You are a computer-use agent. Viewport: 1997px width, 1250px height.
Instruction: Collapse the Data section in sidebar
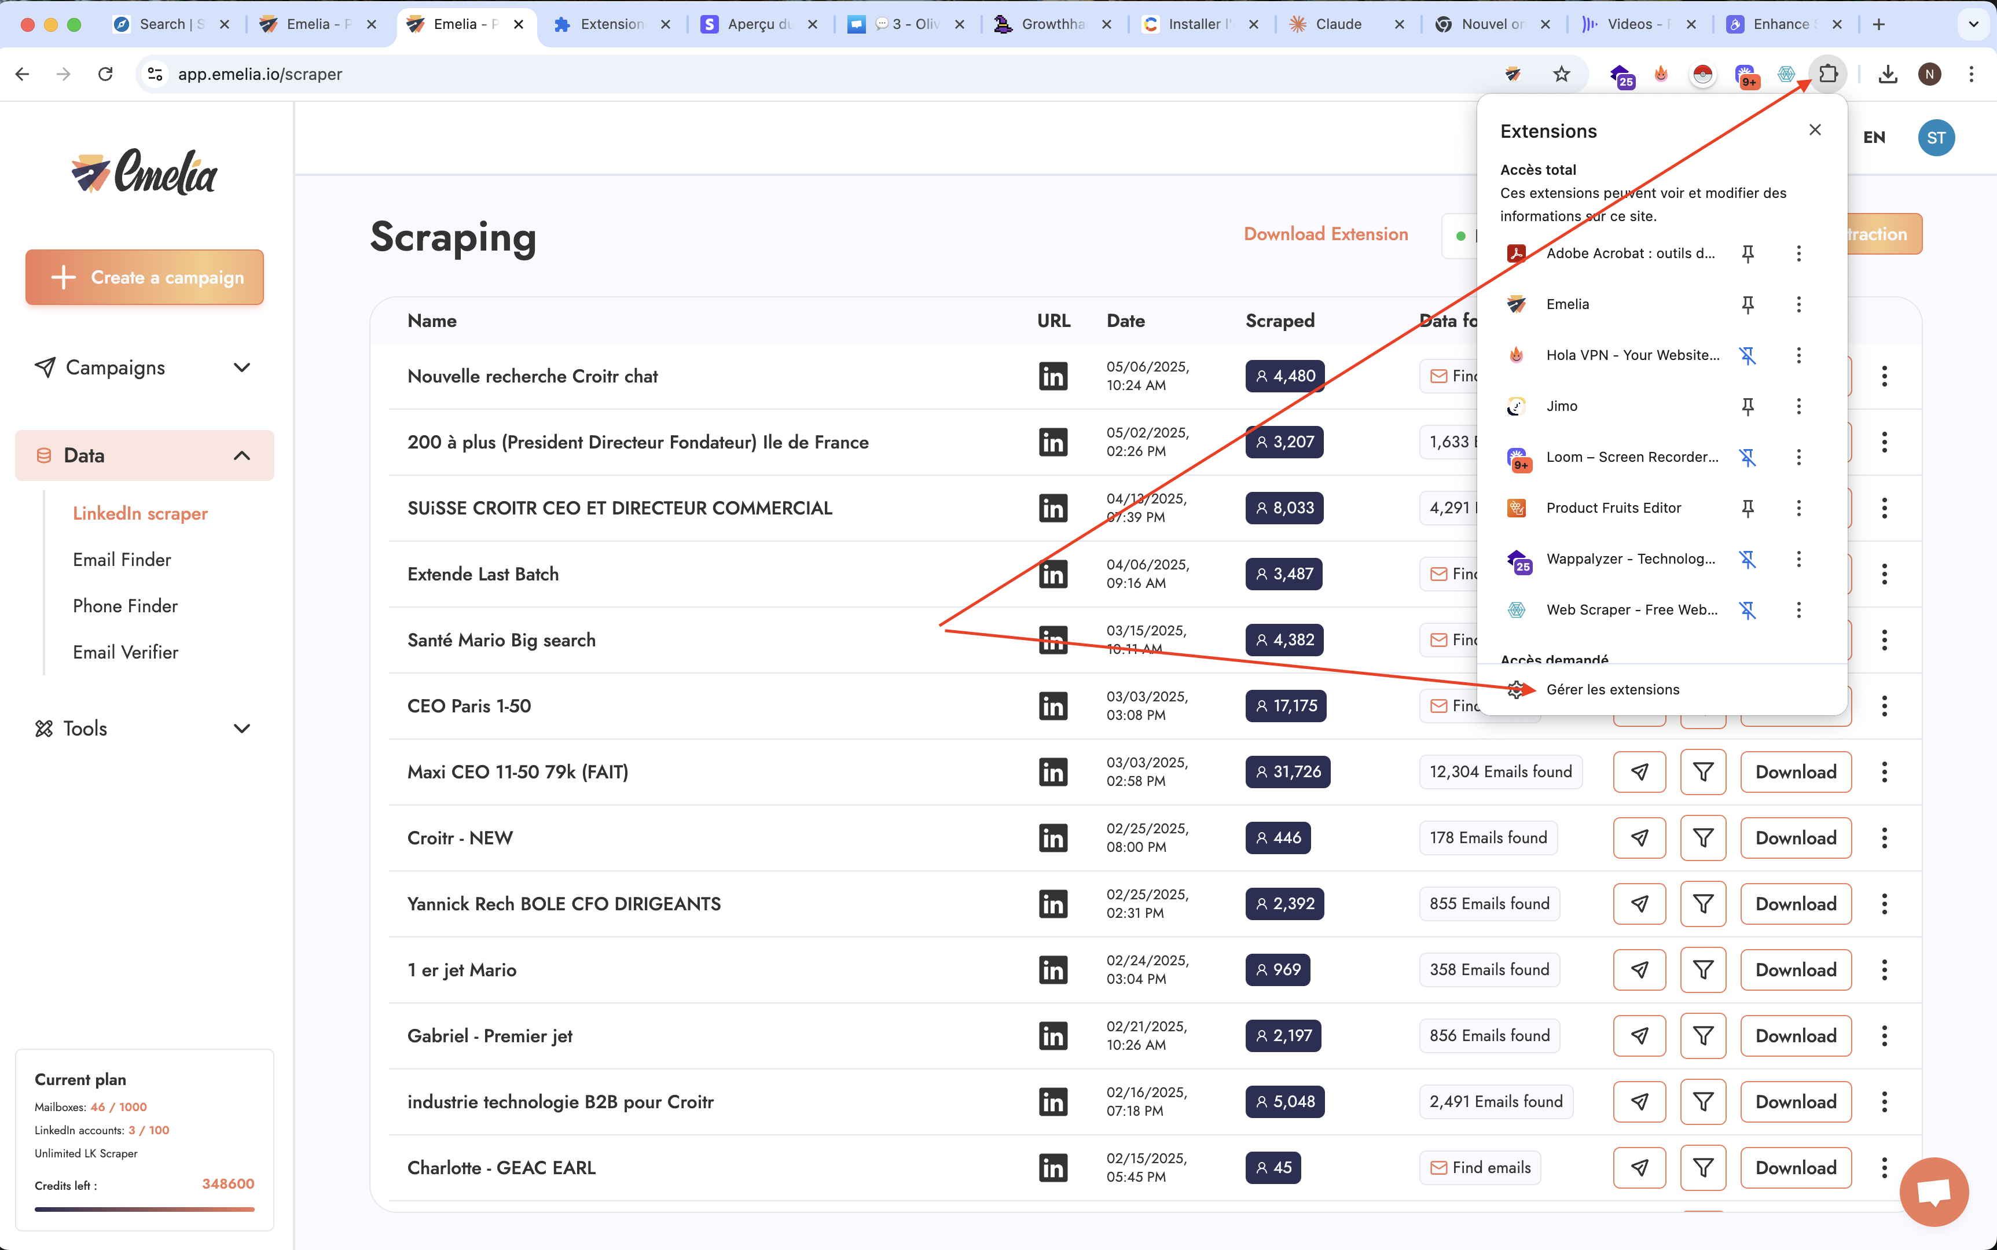pos(241,455)
